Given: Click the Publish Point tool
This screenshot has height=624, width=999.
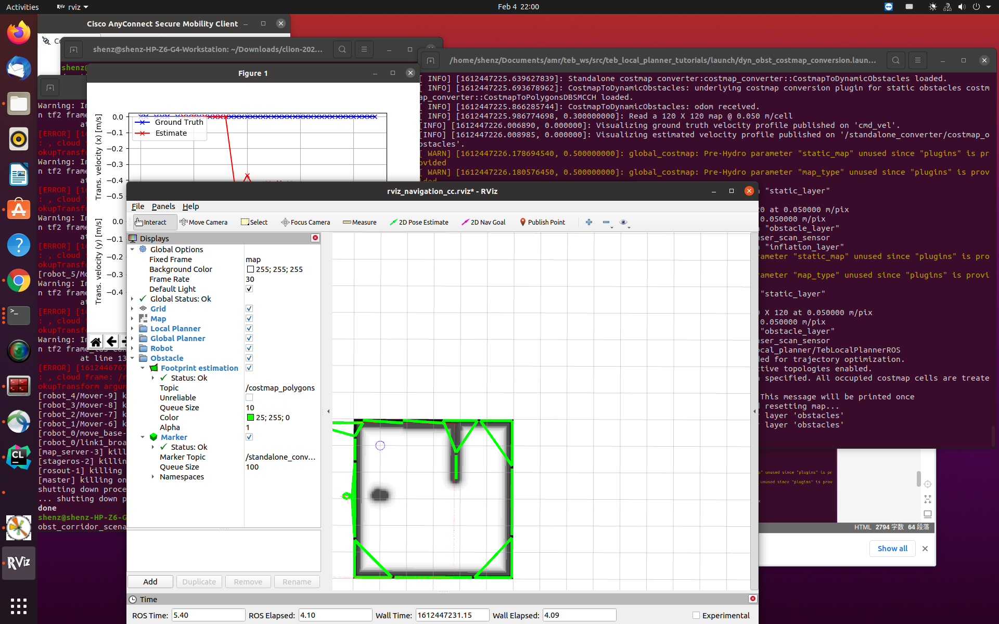Looking at the screenshot, I should pyautogui.click(x=543, y=222).
